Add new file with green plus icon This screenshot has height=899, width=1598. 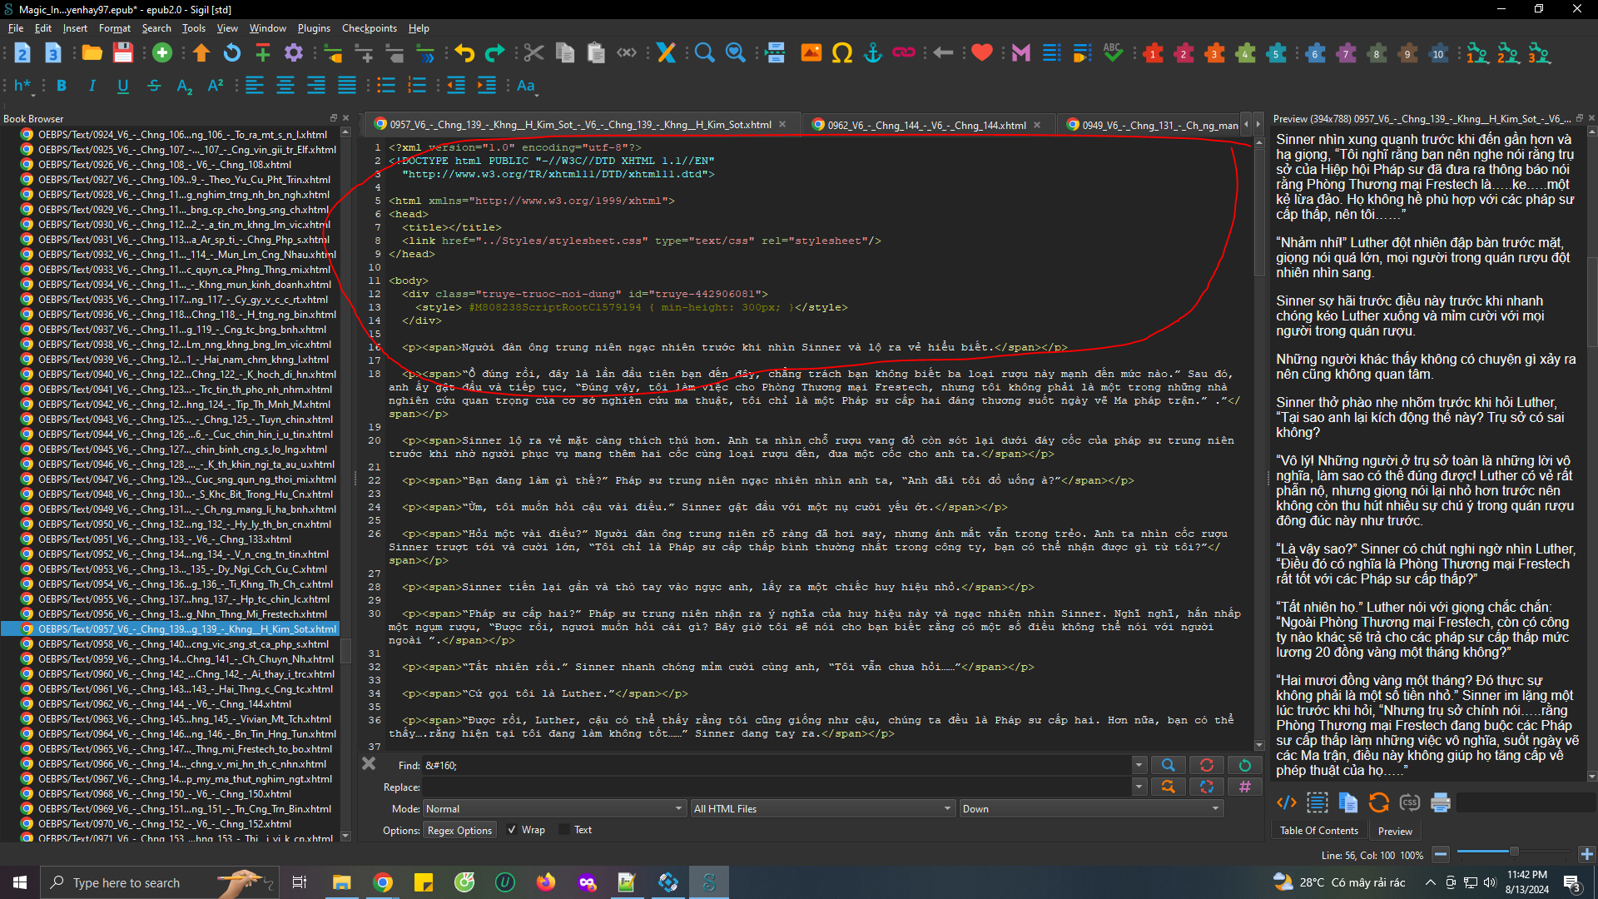(x=162, y=53)
